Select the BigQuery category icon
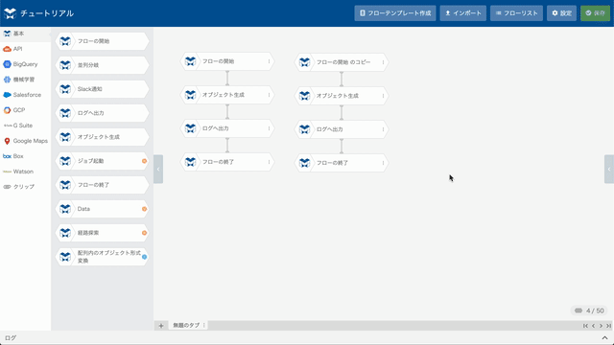Screen dimensions: 614x345 [x=7, y=64]
